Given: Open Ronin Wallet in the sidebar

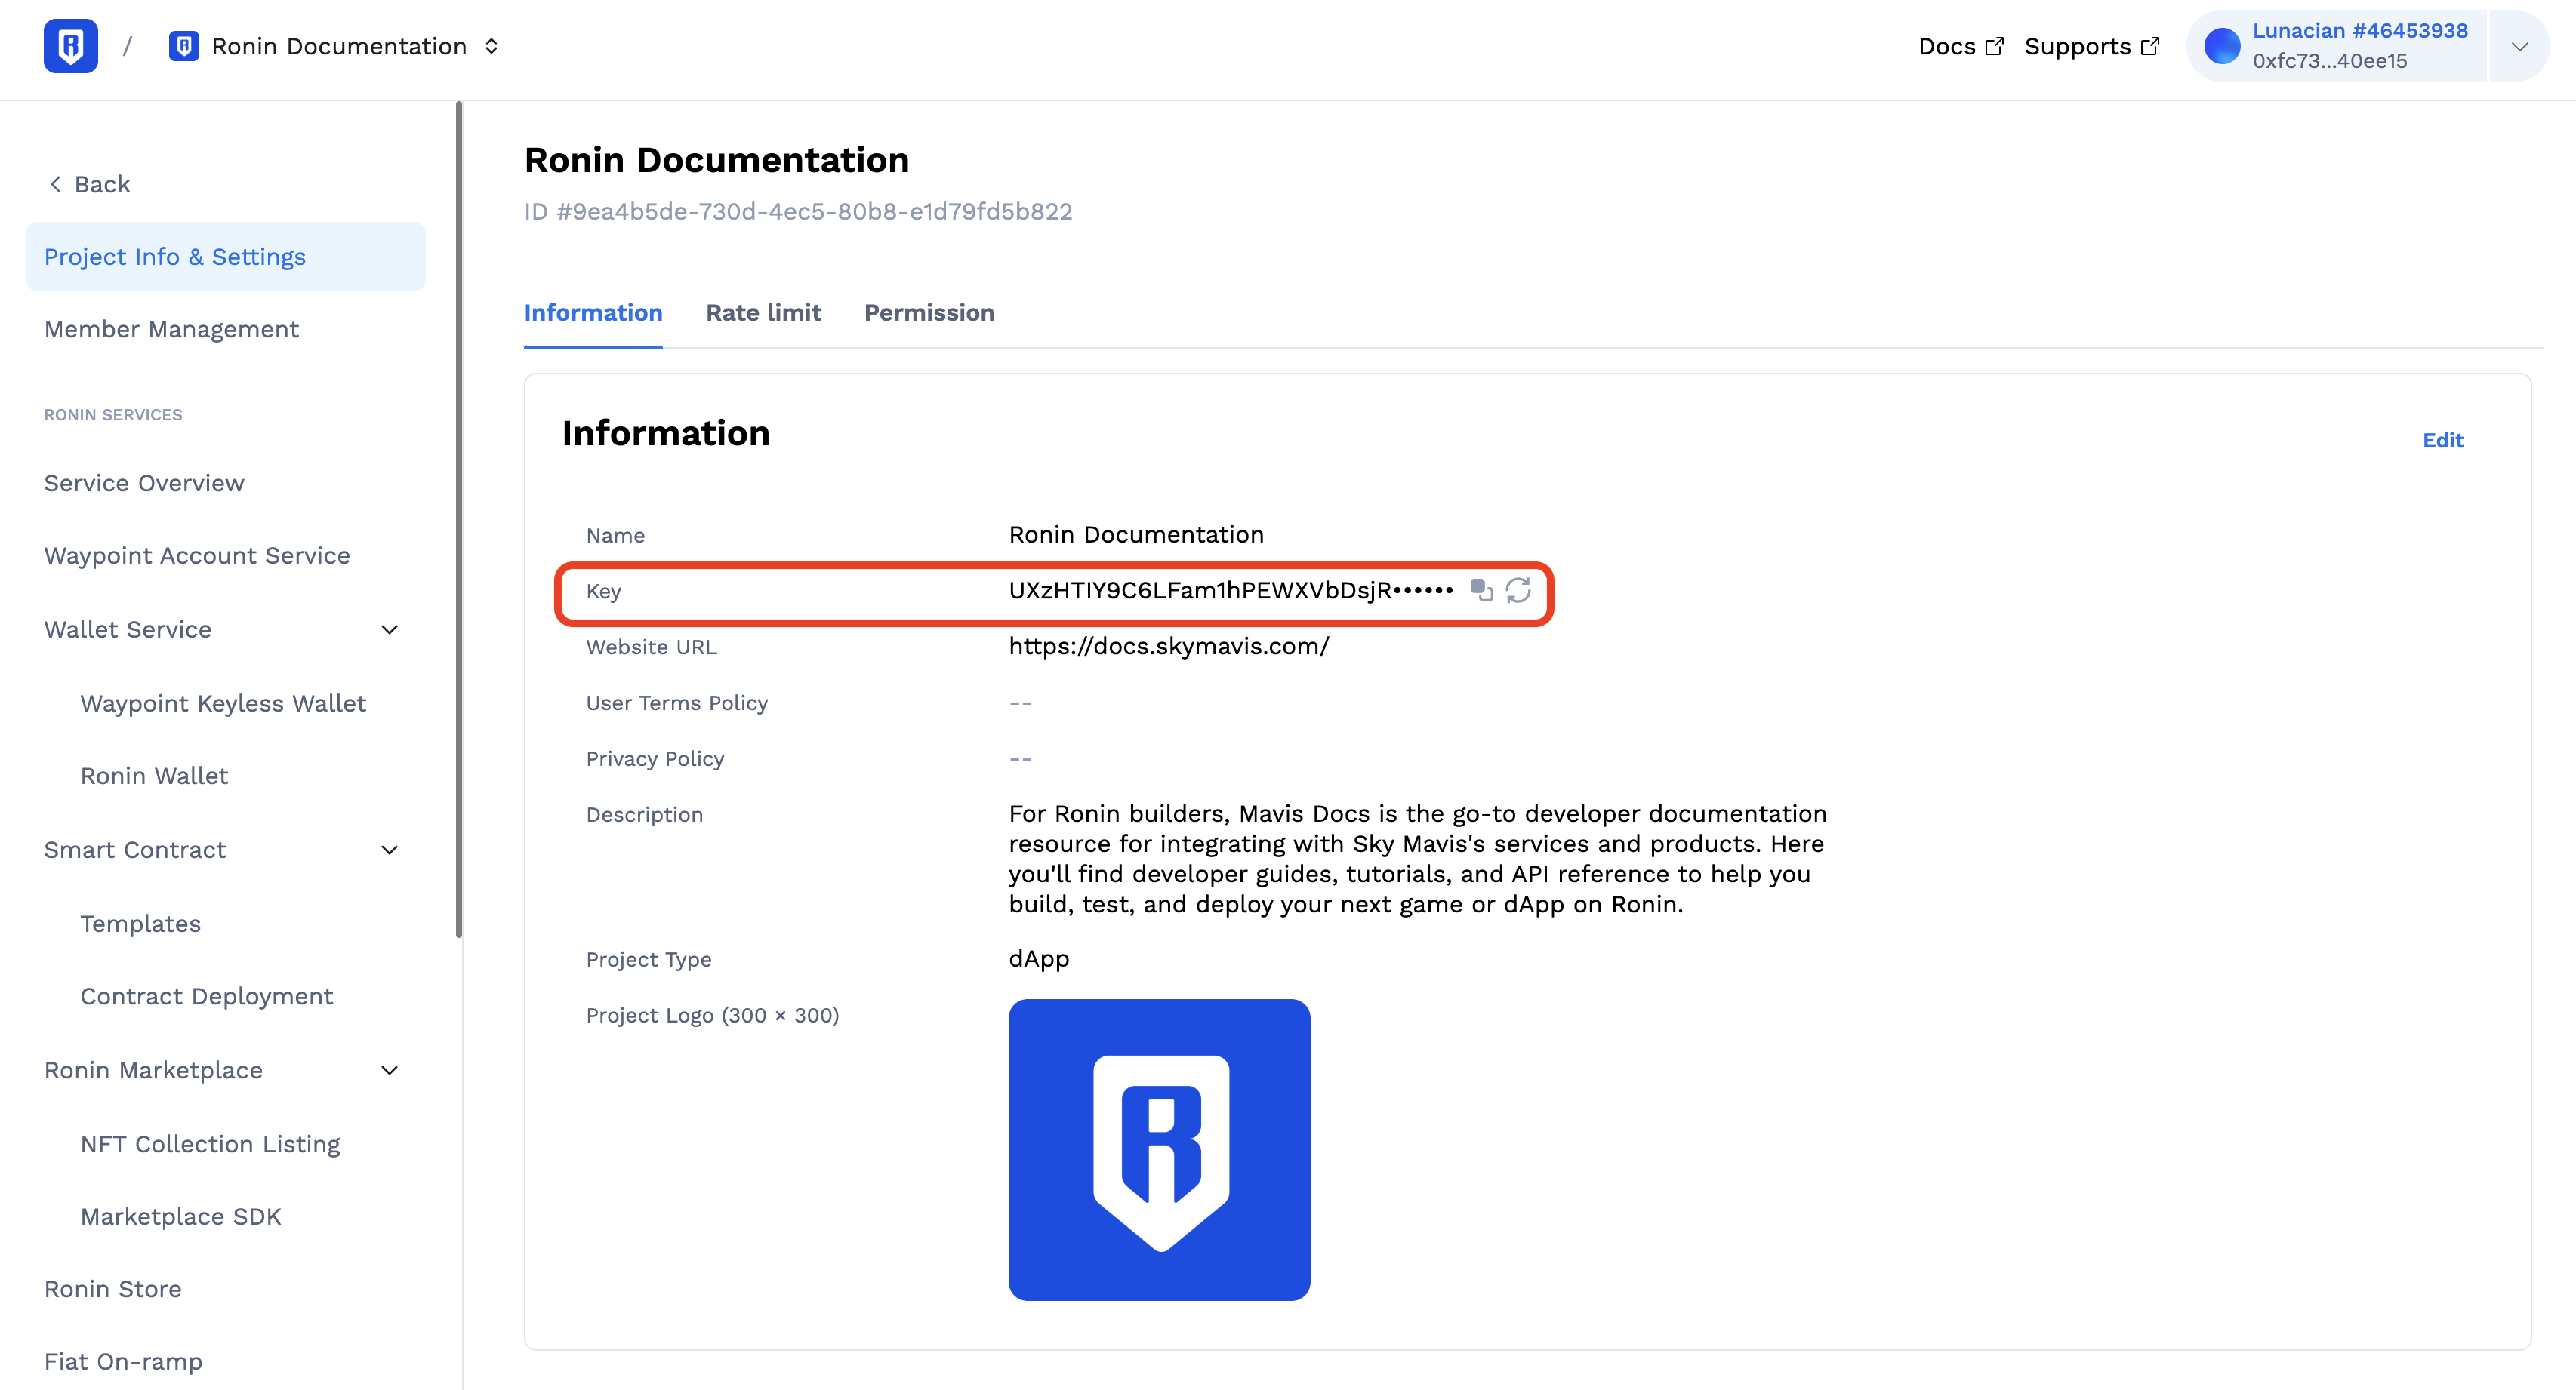Looking at the screenshot, I should pos(154,776).
